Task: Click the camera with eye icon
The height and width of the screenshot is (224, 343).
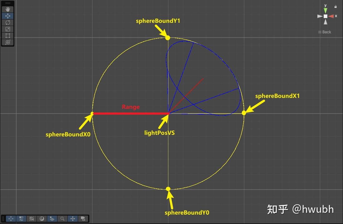Action: point(83,218)
